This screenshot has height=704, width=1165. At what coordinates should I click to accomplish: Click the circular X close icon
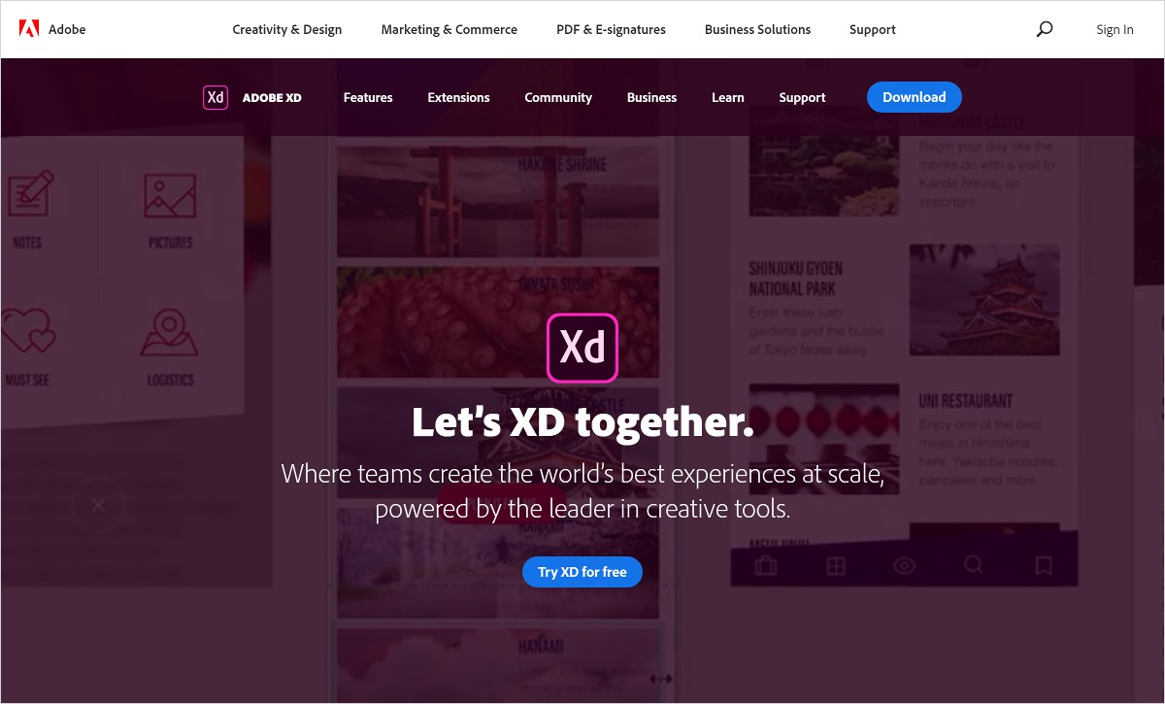98,505
